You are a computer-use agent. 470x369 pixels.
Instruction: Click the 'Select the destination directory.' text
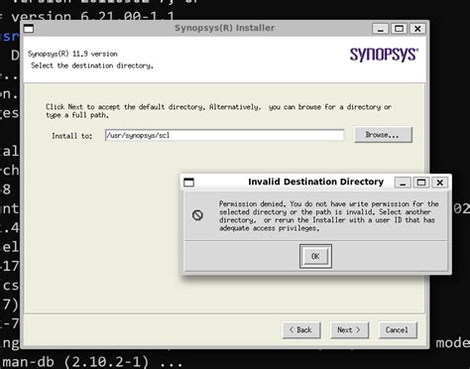point(92,65)
